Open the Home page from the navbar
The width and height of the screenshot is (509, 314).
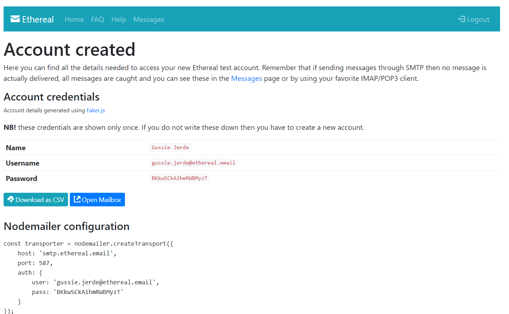click(x=74, y=19)
